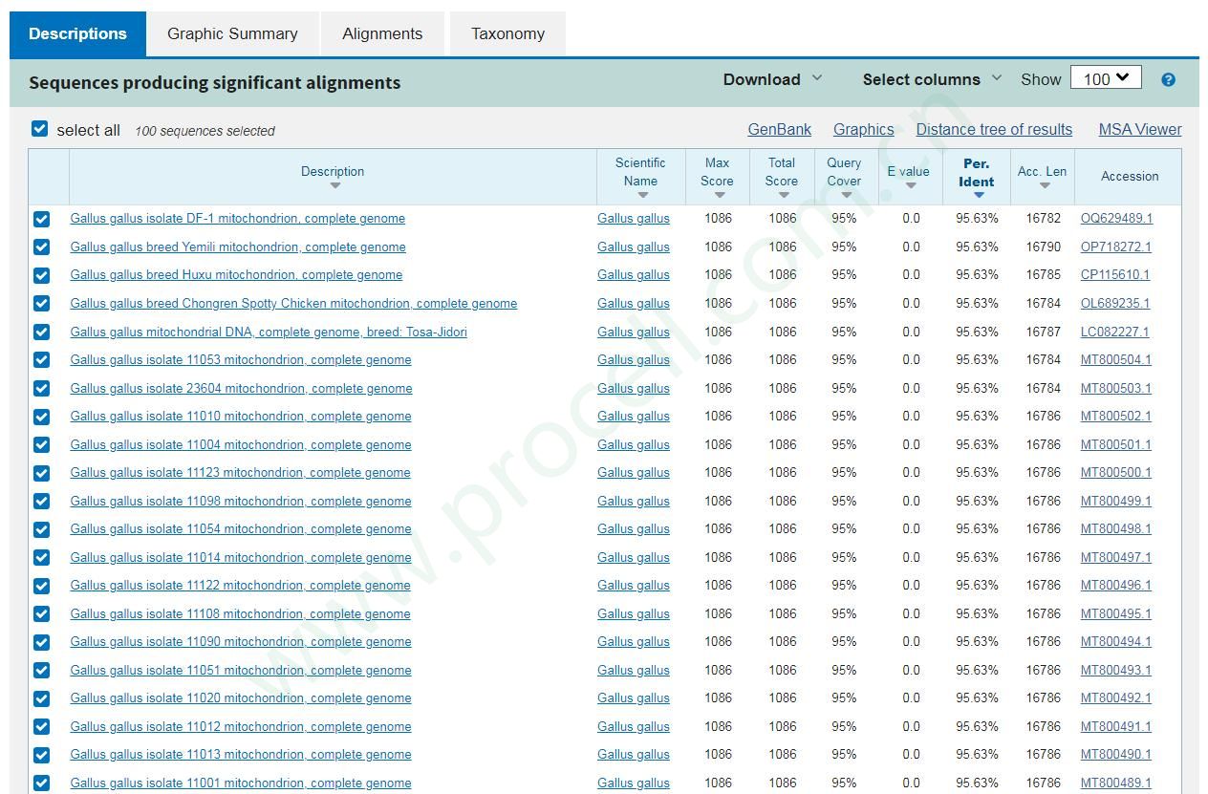Open the breed Huxu mitochondrion description link

(236, 275)
